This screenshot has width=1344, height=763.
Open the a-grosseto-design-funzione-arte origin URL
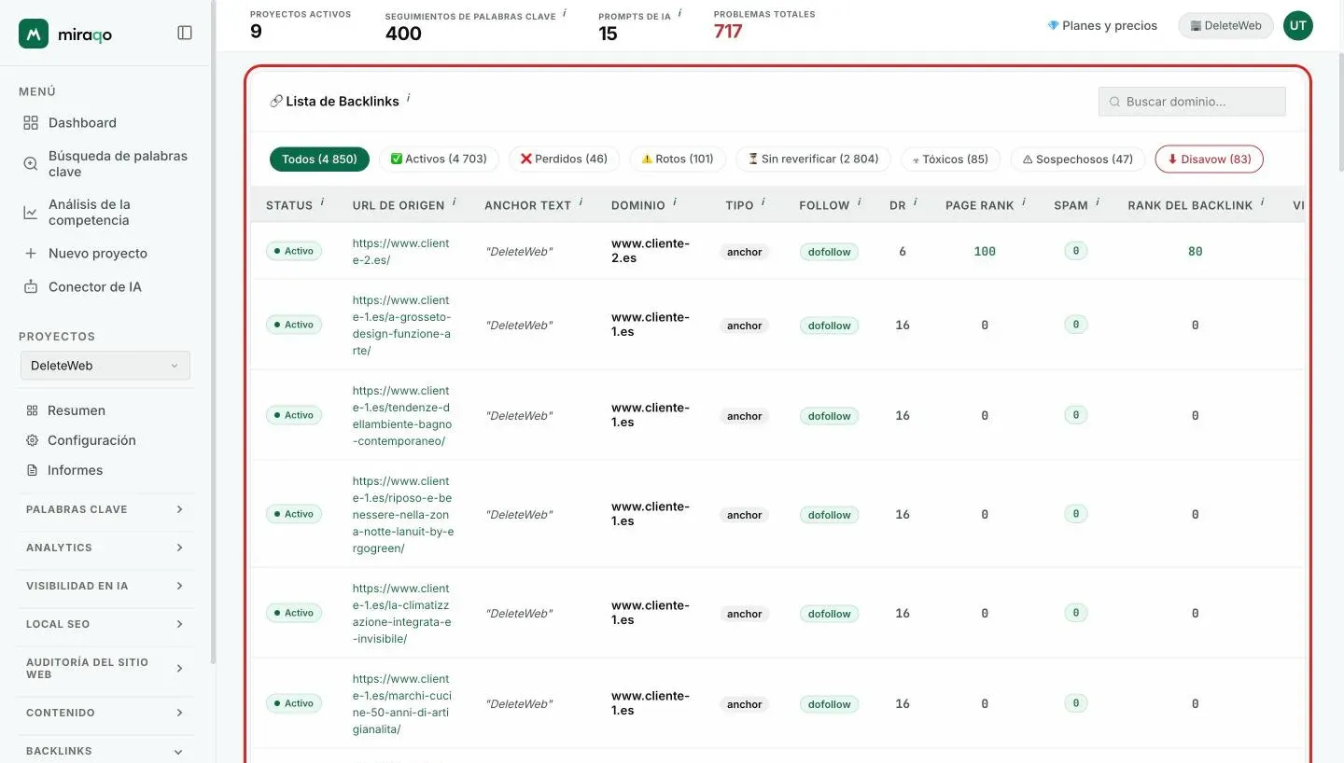[x=402, y=325]
